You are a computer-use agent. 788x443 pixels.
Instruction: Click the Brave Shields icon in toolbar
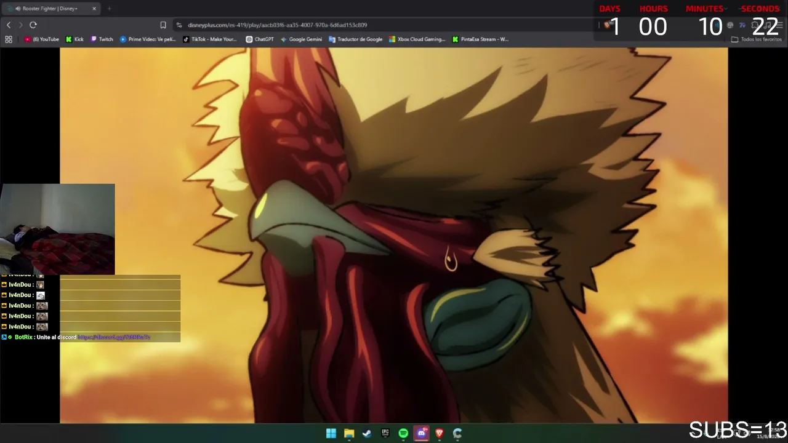[x=608, y=25]
